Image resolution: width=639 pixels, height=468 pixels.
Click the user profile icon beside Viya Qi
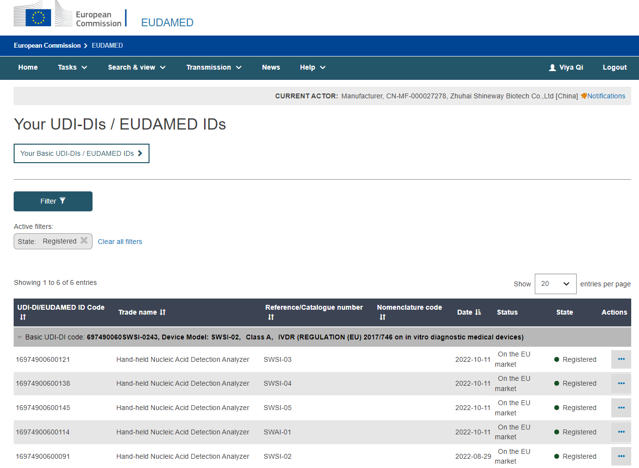click(x=552, y=68)
